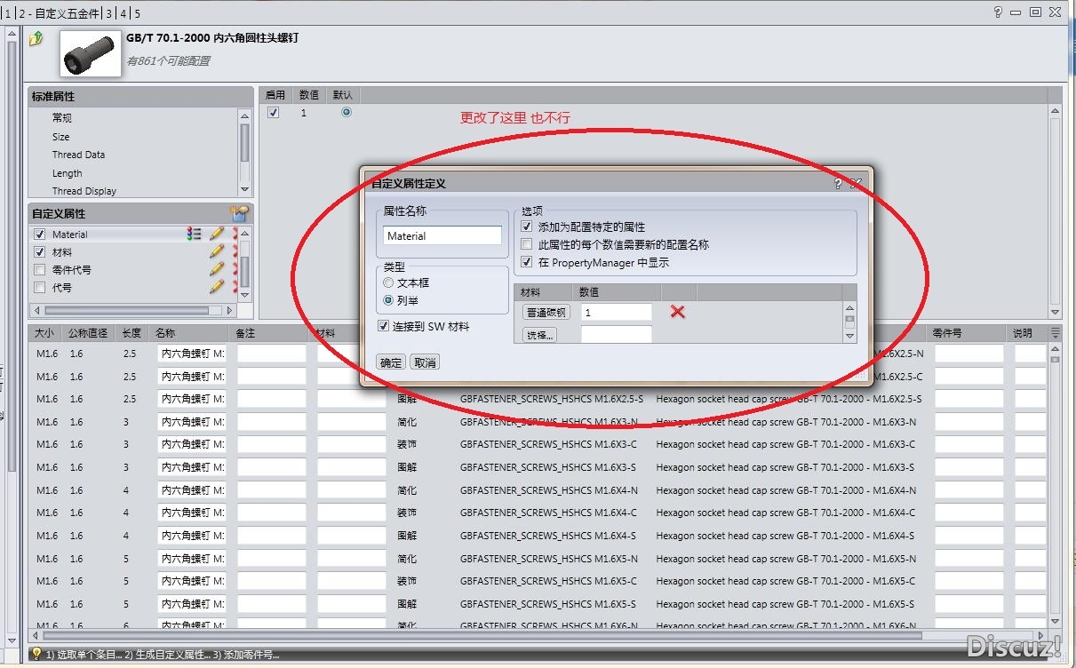Switch to the 2 - 自定义五金件 tab
The image size is (1076, 668).
[58, 13]
